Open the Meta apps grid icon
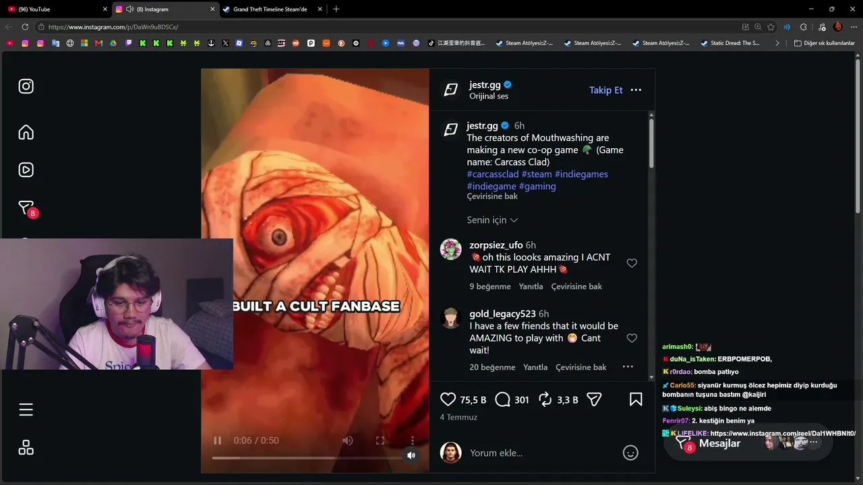 coord(26,447)
